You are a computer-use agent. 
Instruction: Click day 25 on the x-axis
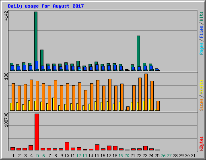(x=157, y=156)
